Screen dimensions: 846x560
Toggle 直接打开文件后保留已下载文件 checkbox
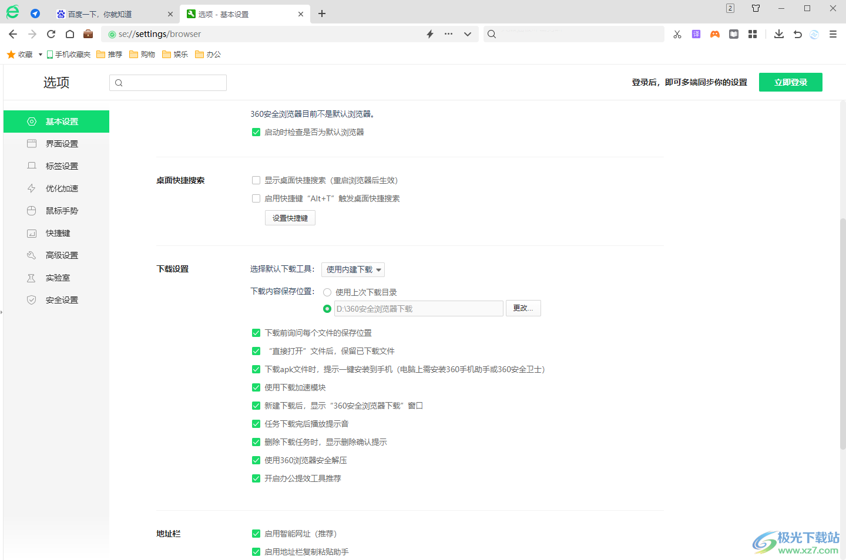[256, 351]
